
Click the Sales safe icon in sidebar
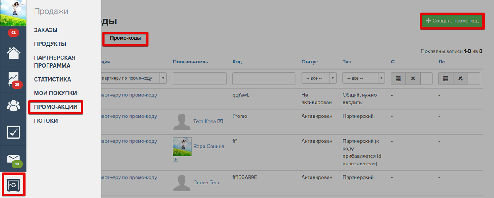[x=13, y=185]
